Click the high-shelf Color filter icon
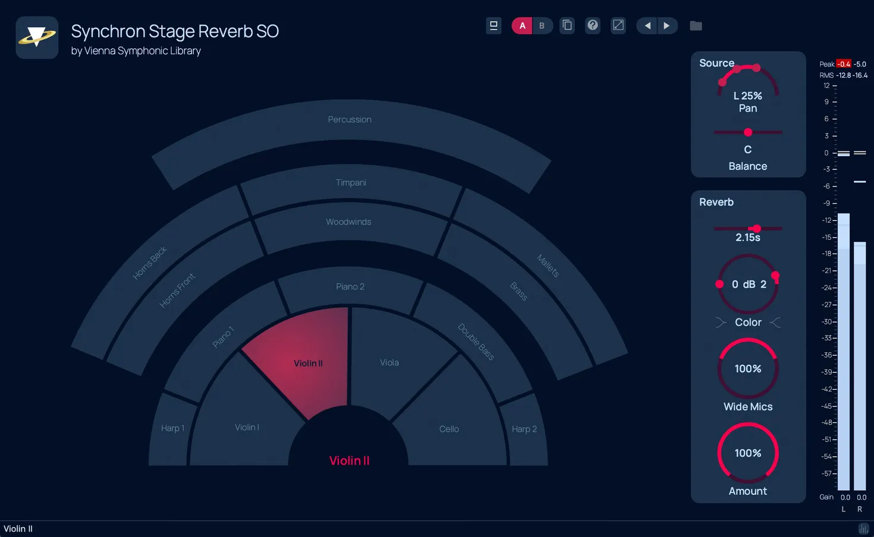 775,323
